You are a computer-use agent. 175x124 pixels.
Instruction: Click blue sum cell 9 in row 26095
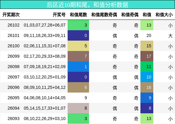[x=147, y=98]
